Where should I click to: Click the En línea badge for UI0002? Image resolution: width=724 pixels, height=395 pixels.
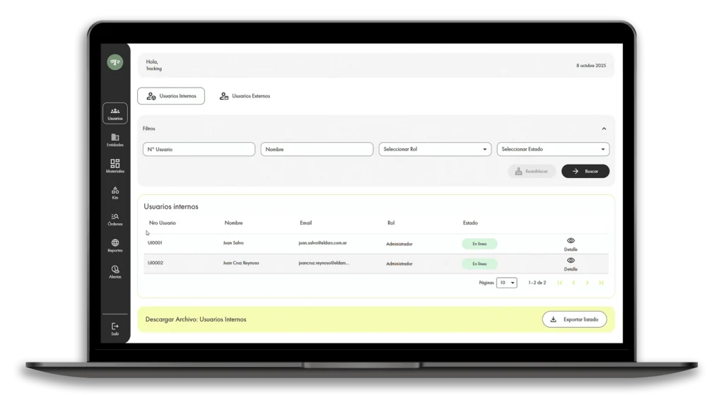479,264
